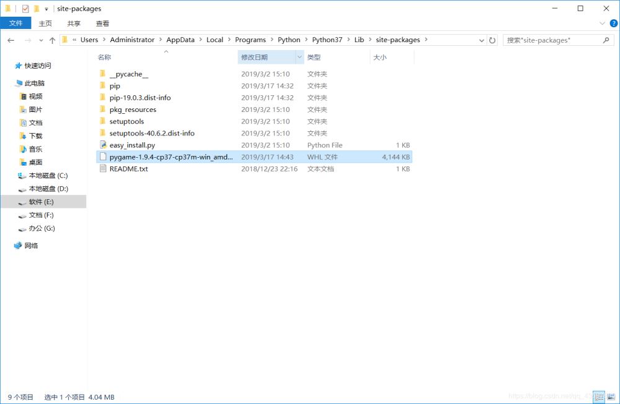
Task: Open the Explorer help icon
Action: (614, 24)
